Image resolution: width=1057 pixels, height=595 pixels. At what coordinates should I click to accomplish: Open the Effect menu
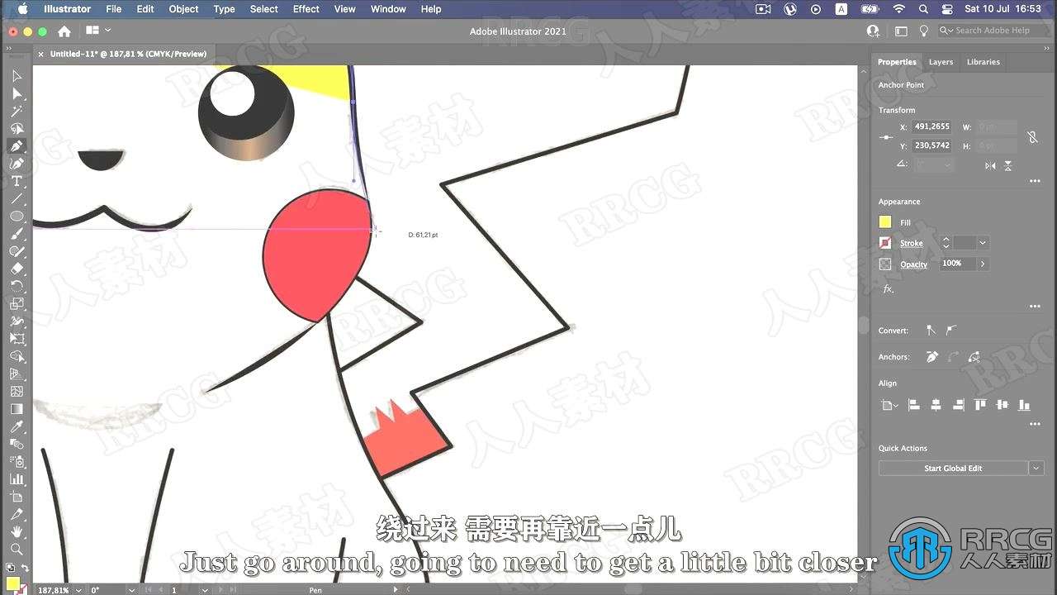306,9
